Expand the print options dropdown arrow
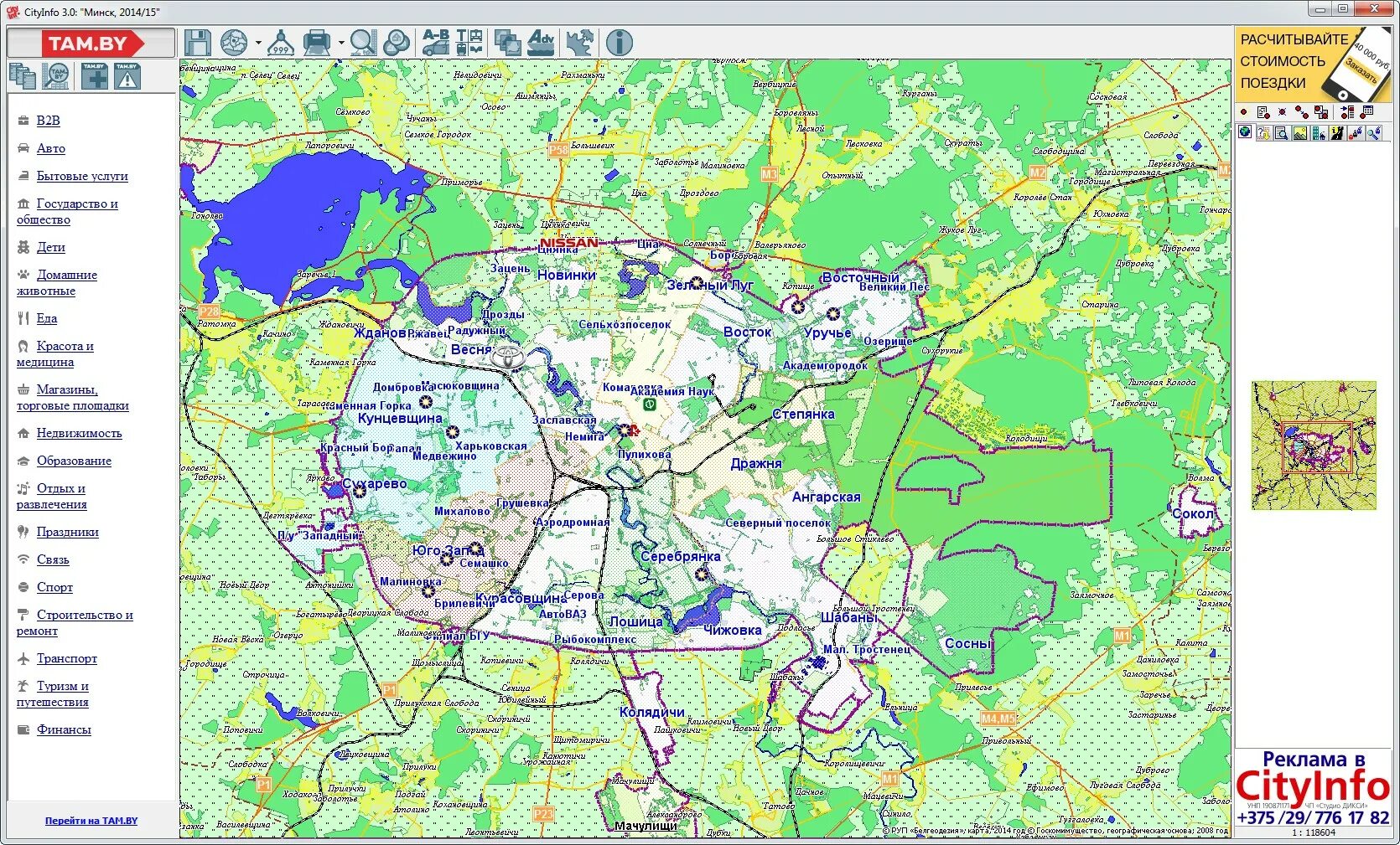 (x=341, y=43)
